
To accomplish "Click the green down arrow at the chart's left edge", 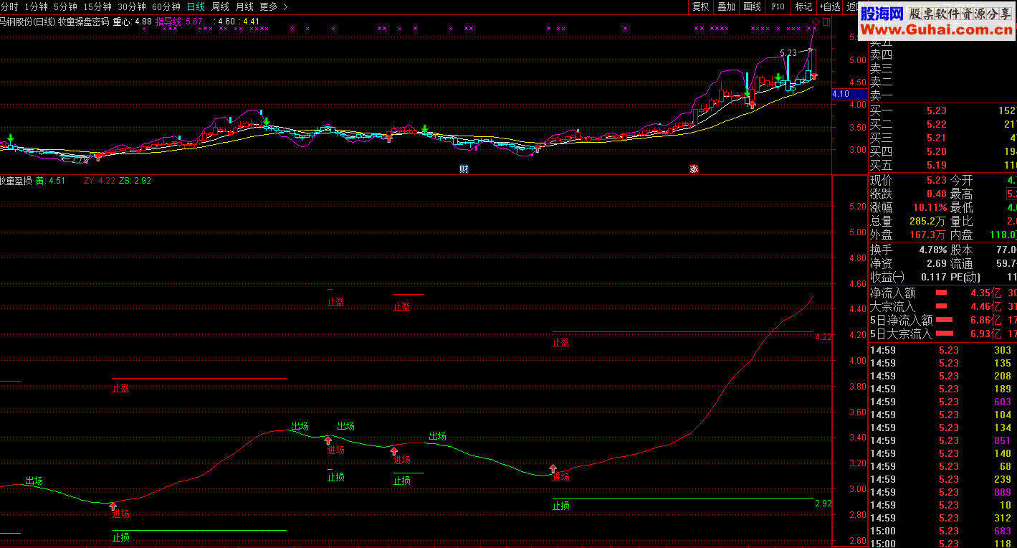I will coord(10,138).
